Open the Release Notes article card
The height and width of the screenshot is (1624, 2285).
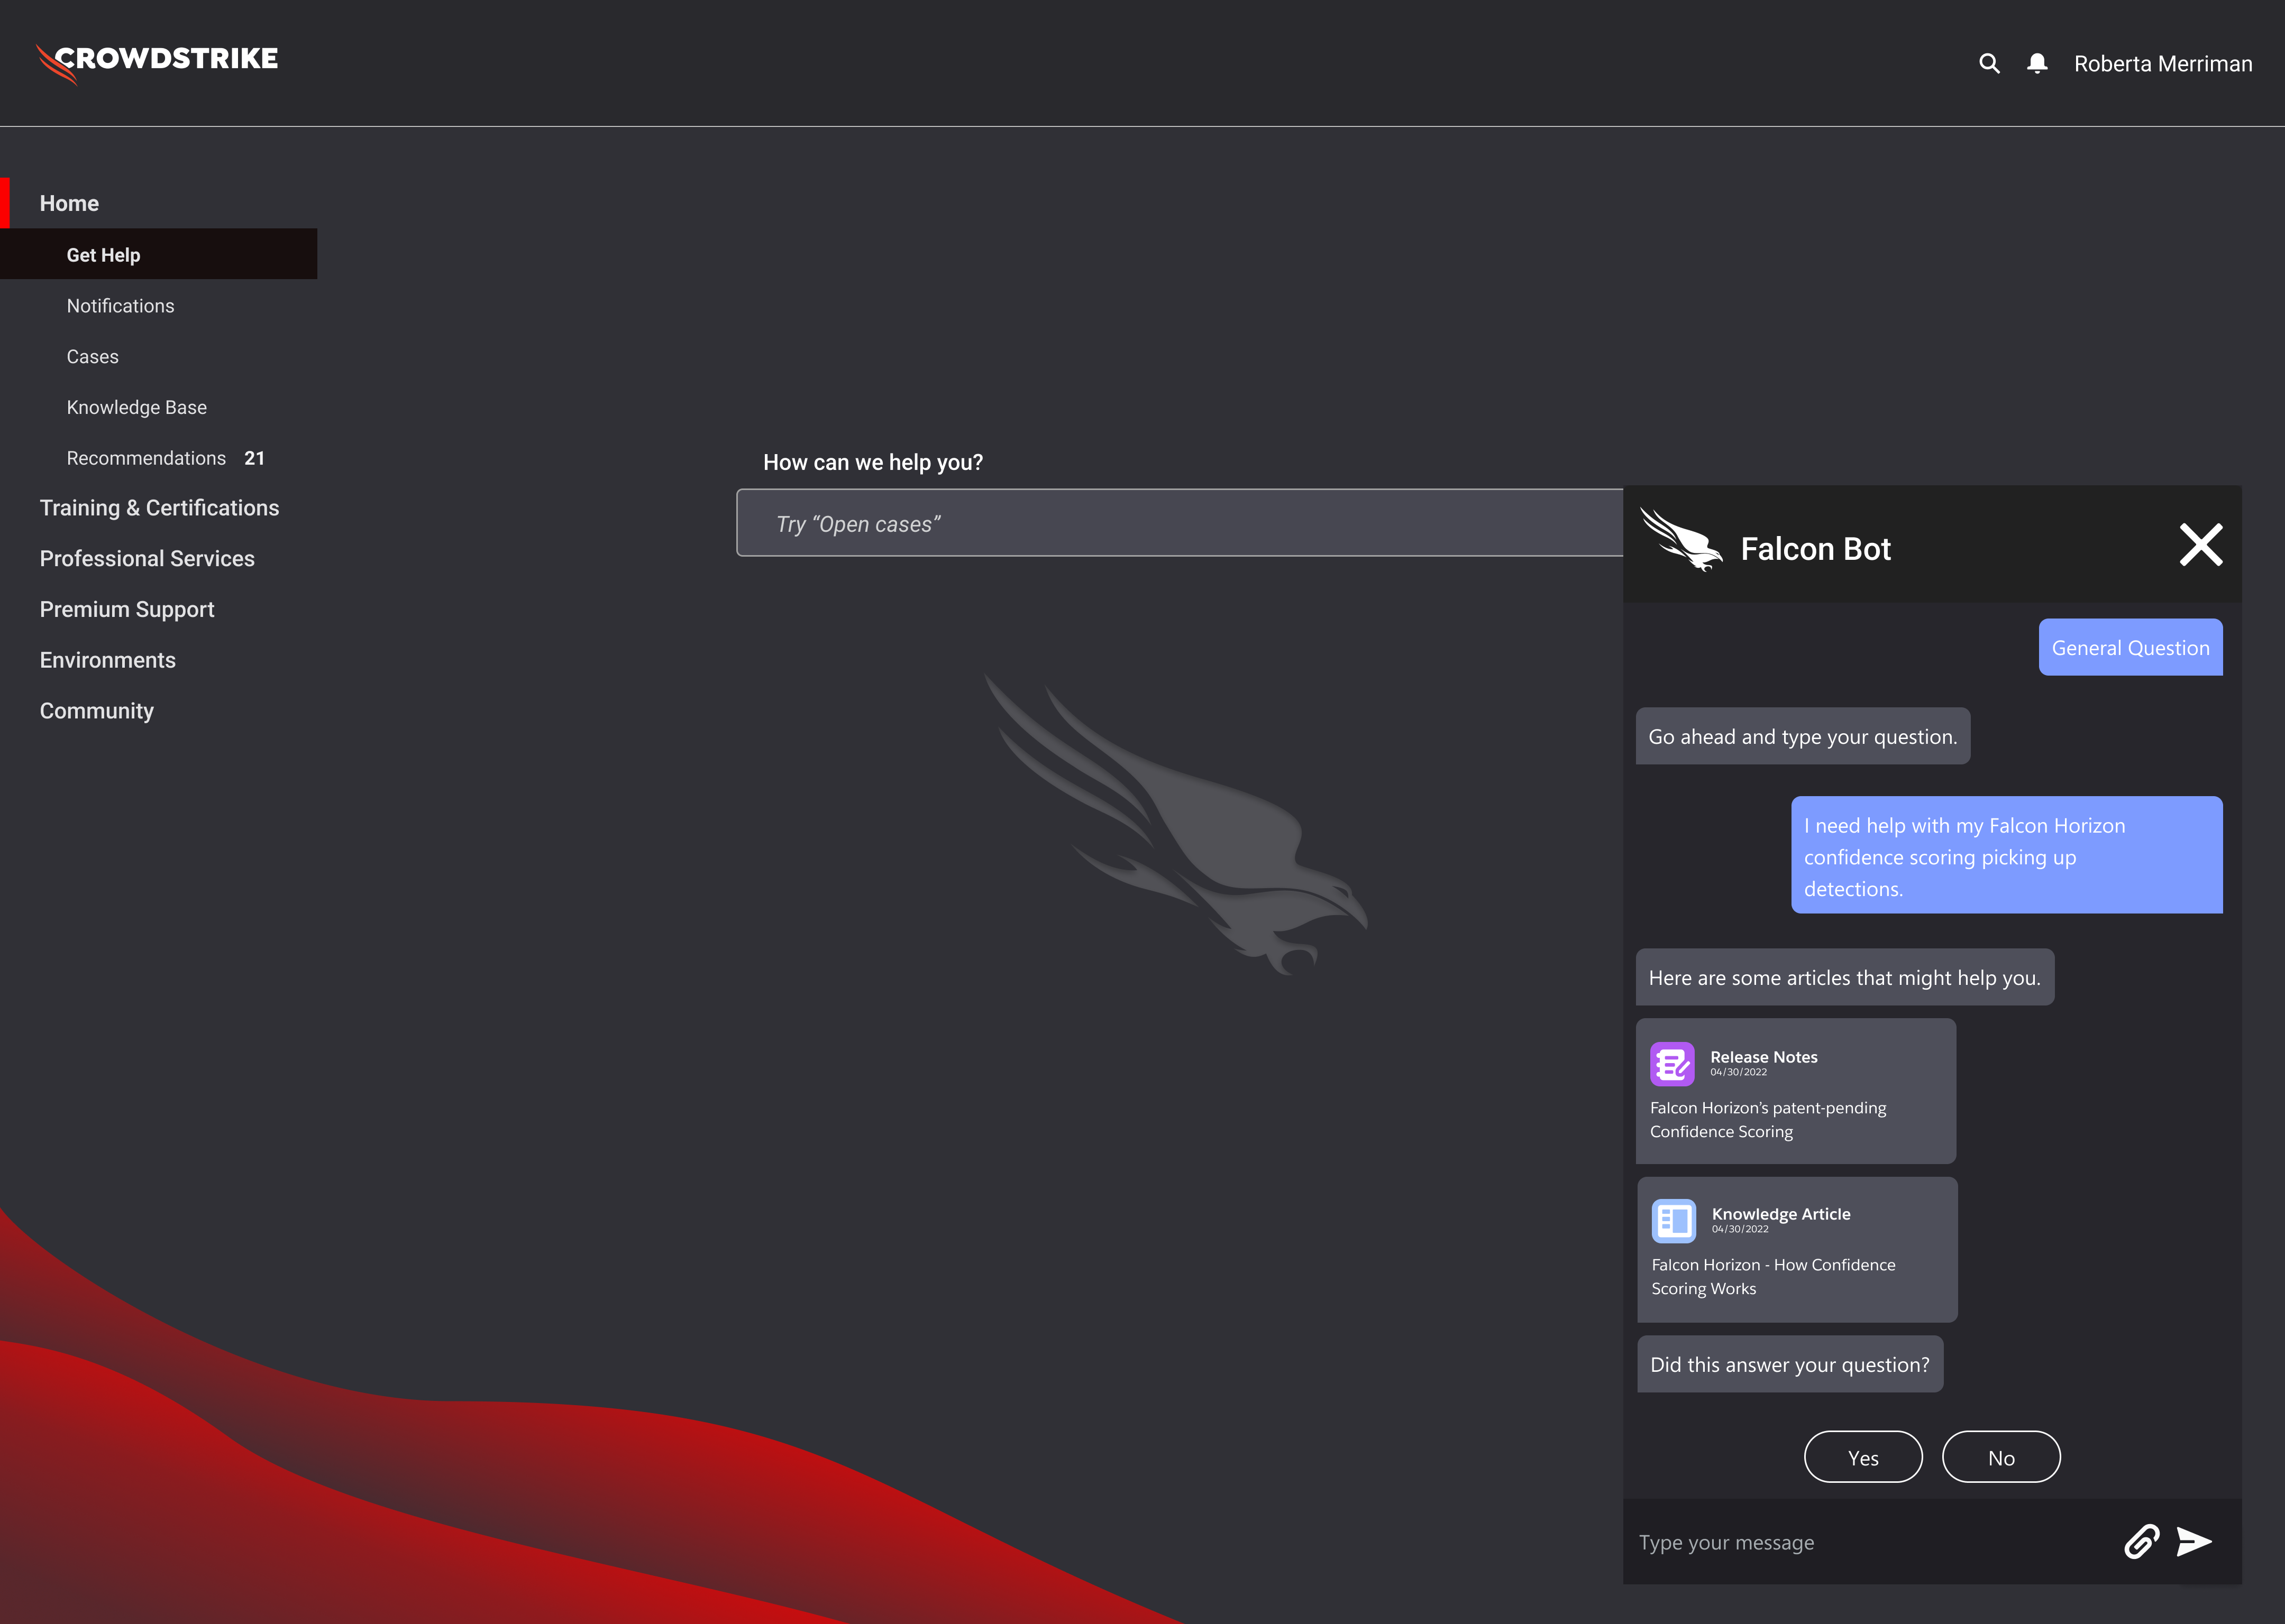pyautogui.click(x=1796, y=1091)
